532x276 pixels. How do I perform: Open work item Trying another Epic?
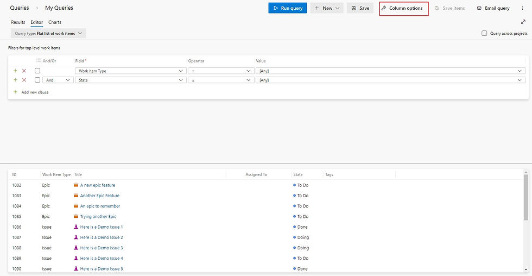(x=98, y=217)
